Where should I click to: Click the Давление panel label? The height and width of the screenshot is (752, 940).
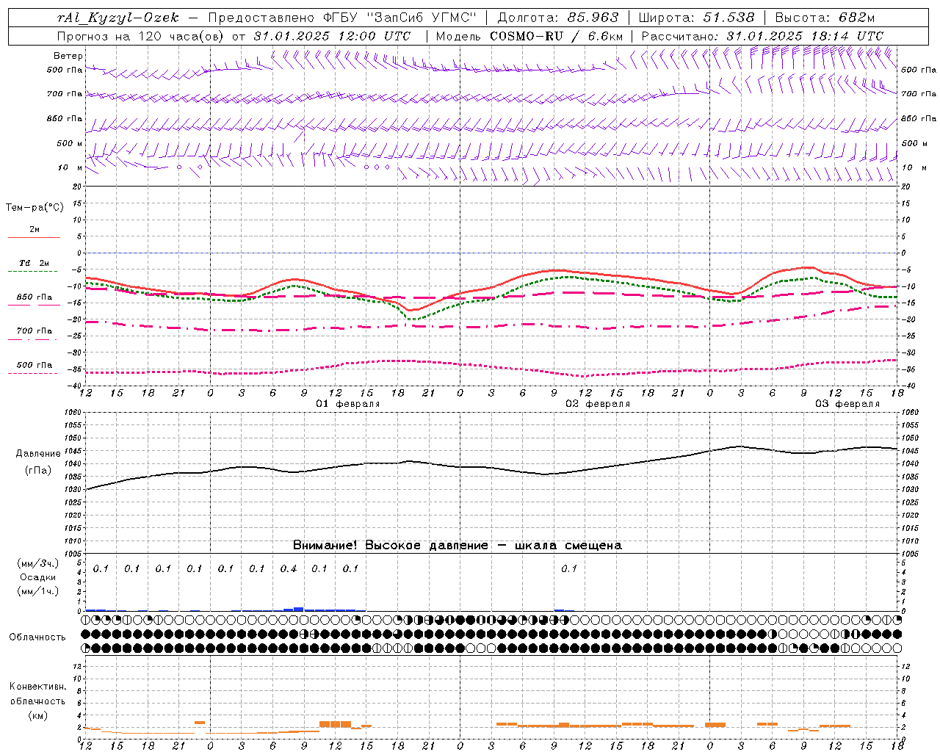click(37, 454)
